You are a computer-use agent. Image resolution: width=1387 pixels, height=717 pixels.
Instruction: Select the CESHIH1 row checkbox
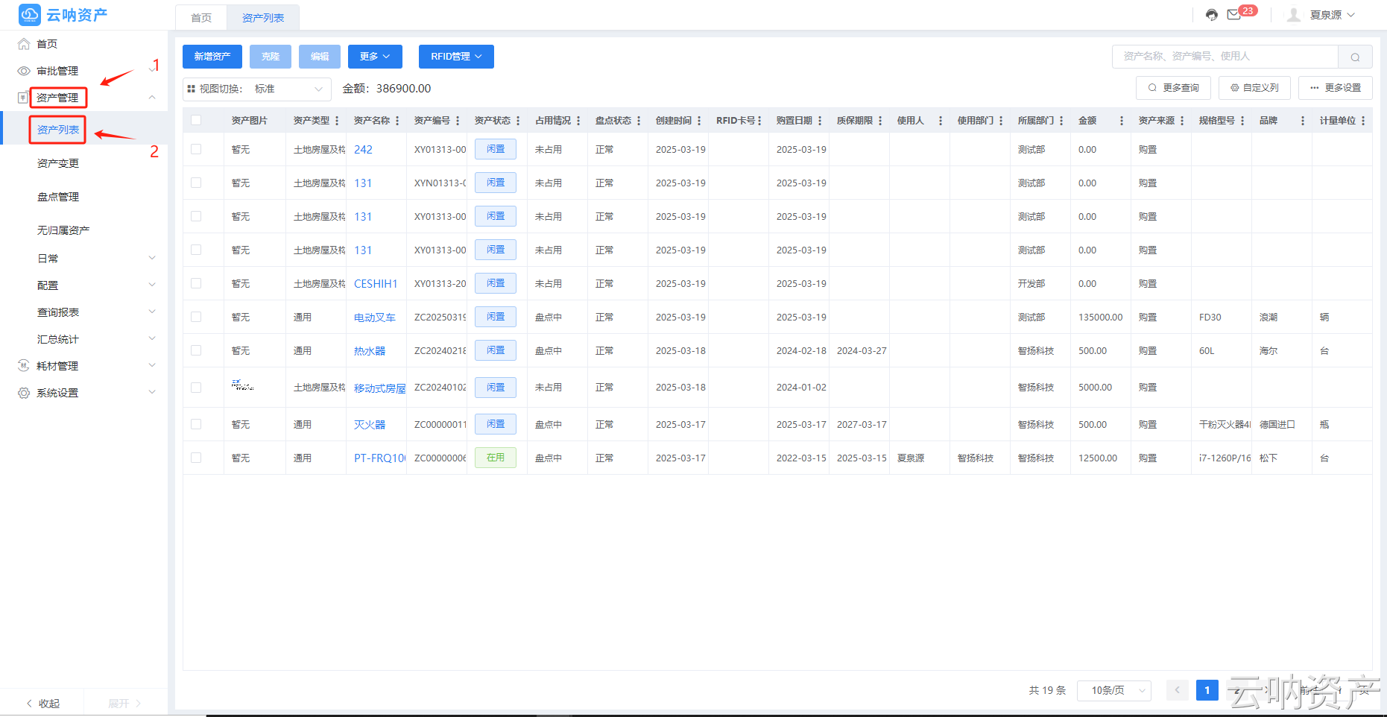click(196, 283)
